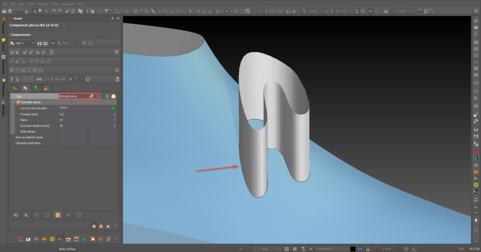Open the Style menu

tap(54, 4)
